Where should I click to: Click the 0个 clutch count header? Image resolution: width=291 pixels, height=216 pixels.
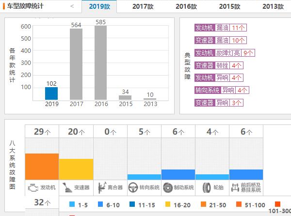(110, 132)
